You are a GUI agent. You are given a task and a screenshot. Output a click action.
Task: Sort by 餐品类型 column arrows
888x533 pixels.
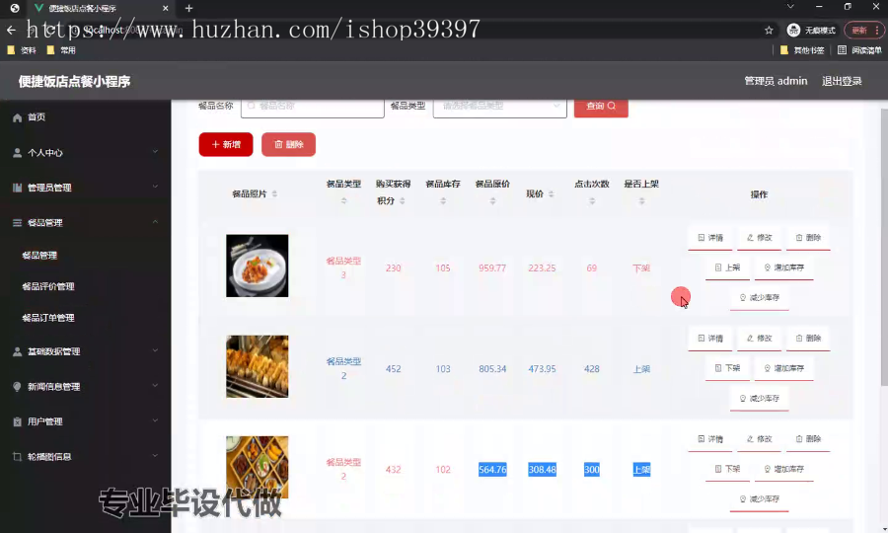point(343,201)
